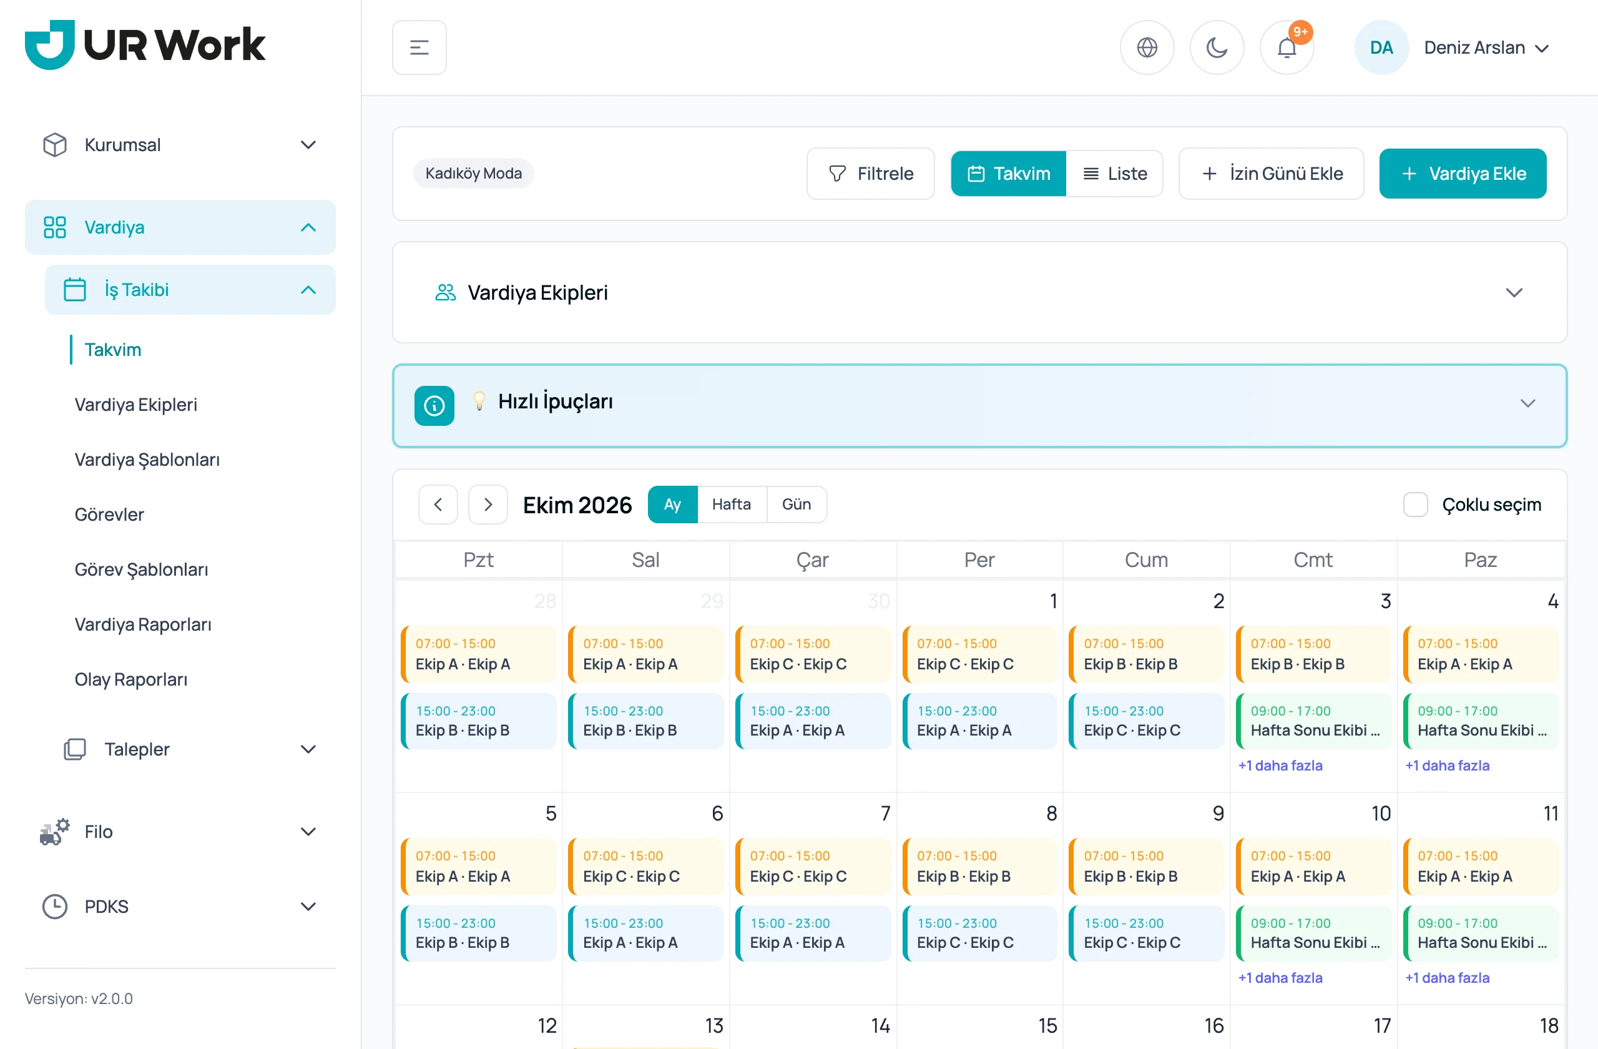Viewport: 1598px width, 1049px height.
Task: Expand the Kurumsal menu chevron
Action: tap(308, 145)
